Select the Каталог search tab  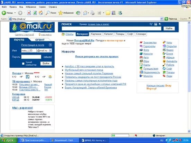tap(108, 34)
